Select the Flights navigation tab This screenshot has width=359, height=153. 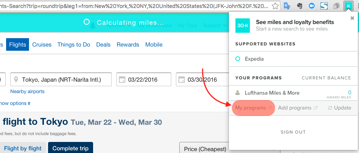[18, 44]
